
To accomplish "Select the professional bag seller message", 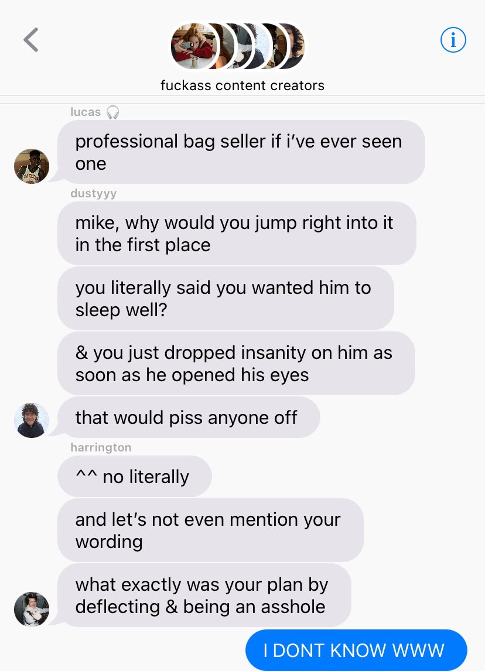I will pyautogui.click(x=241, y=152).
